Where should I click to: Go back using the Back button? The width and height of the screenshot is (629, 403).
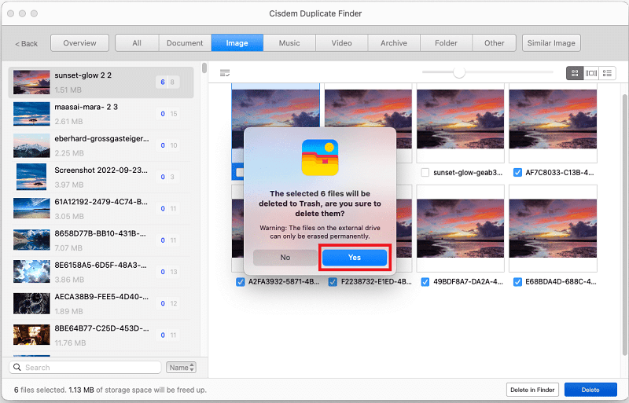pos(27,43)
